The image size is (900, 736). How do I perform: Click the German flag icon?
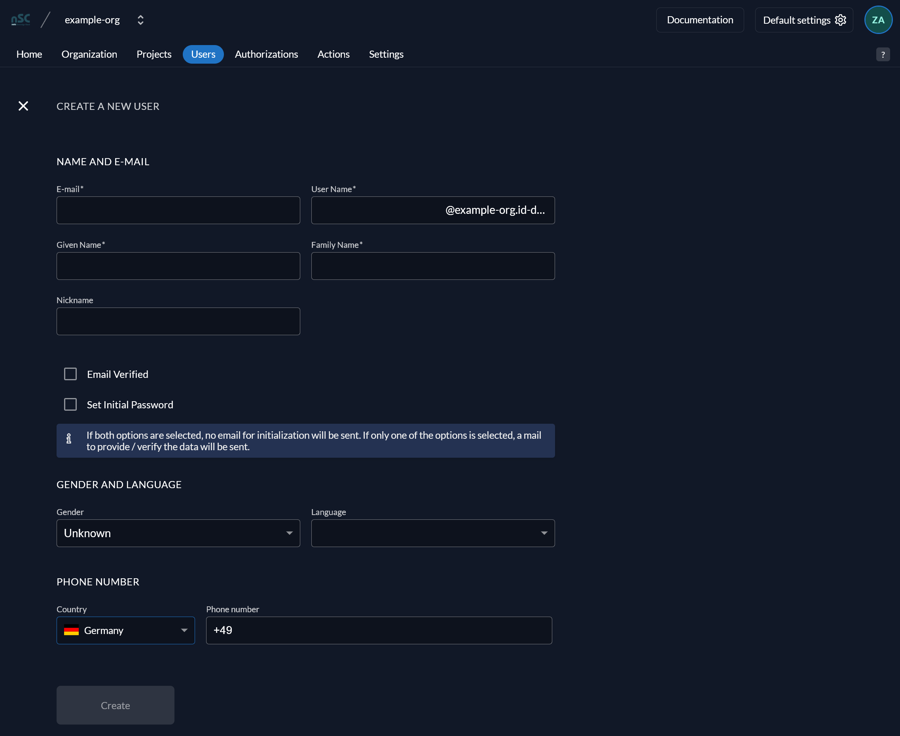[71, 630]
